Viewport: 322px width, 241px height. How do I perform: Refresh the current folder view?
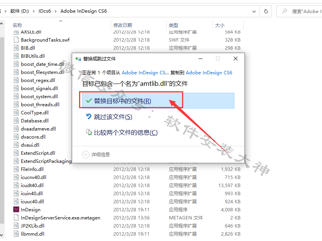(x=266, y=11)
